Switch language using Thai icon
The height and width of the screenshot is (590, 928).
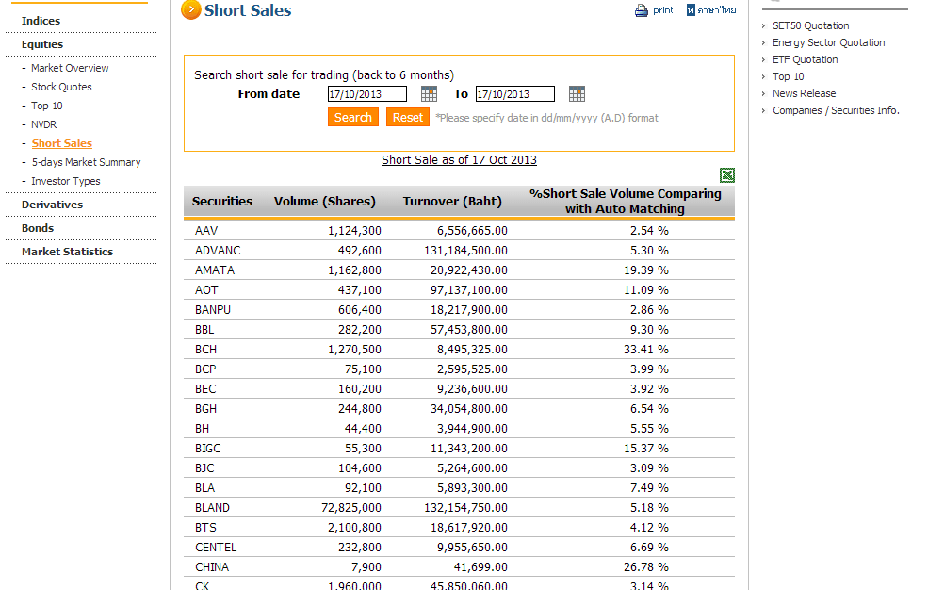tap(691, 10)
